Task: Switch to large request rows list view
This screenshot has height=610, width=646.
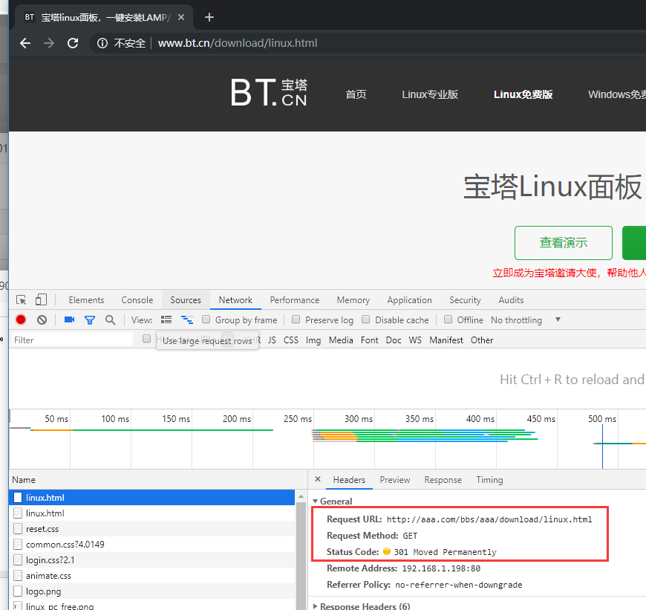Action: coord(166,319)
